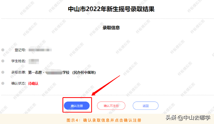Select the gray bullet beside 录取志愿
The height and width of the screenshot is (124, 214).
(x=3, y=72)
